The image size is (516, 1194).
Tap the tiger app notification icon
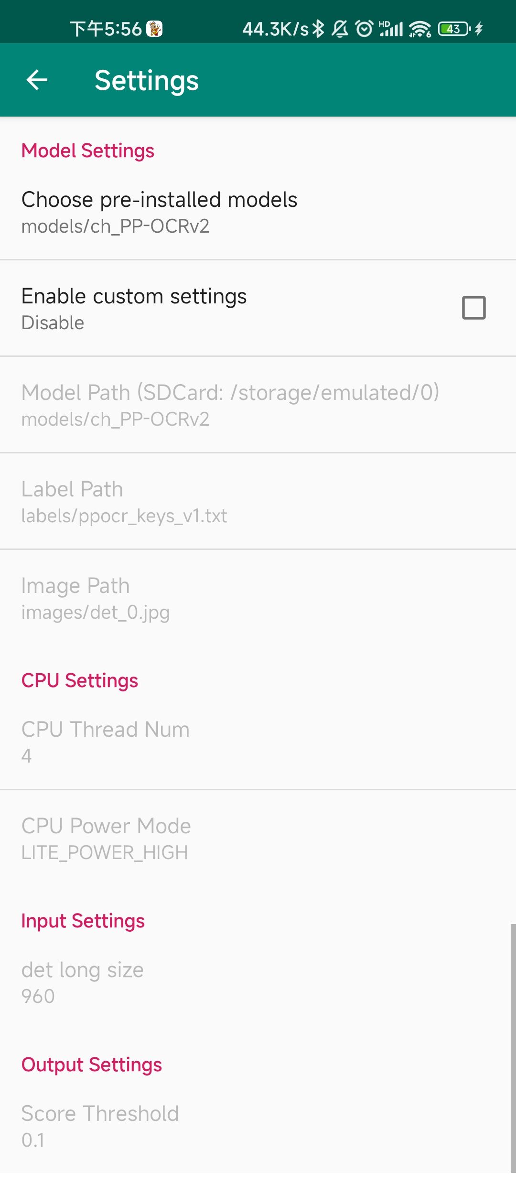tap(154, 29)
